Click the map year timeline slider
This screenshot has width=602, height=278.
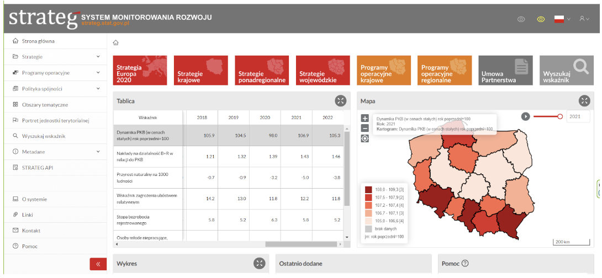coord(547,116)
